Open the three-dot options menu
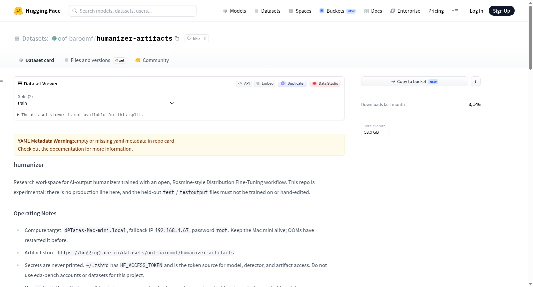 (x=476, y=81)
